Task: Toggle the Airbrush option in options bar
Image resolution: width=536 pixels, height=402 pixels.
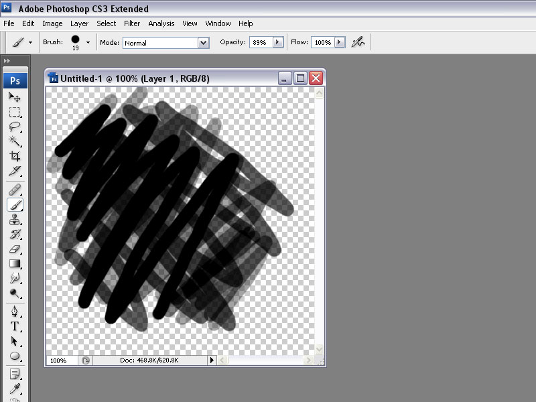Action: tap(359, 42)
